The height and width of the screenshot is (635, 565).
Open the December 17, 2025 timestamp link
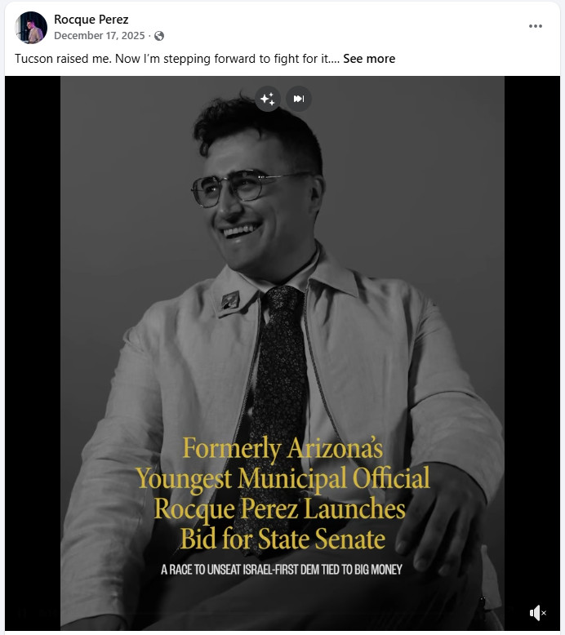[99, 36]
